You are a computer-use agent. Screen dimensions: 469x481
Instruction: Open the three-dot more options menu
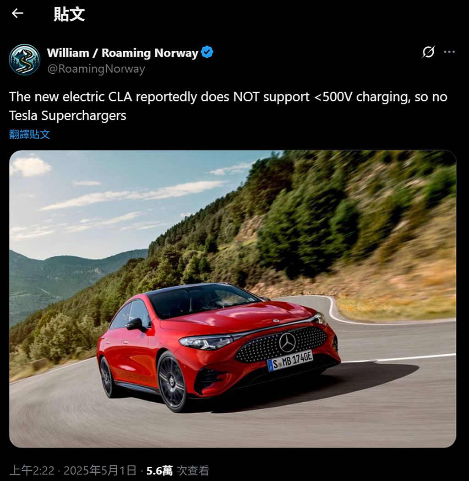point(449,52)
